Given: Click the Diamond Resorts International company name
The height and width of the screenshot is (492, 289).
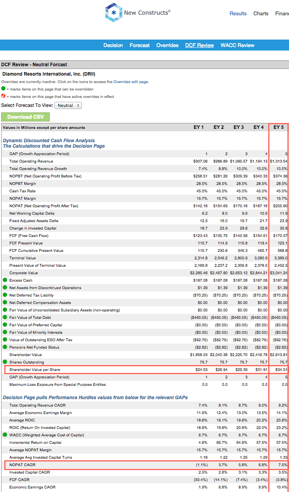Looking at the screenshot, I should click(x=49, y=74).
